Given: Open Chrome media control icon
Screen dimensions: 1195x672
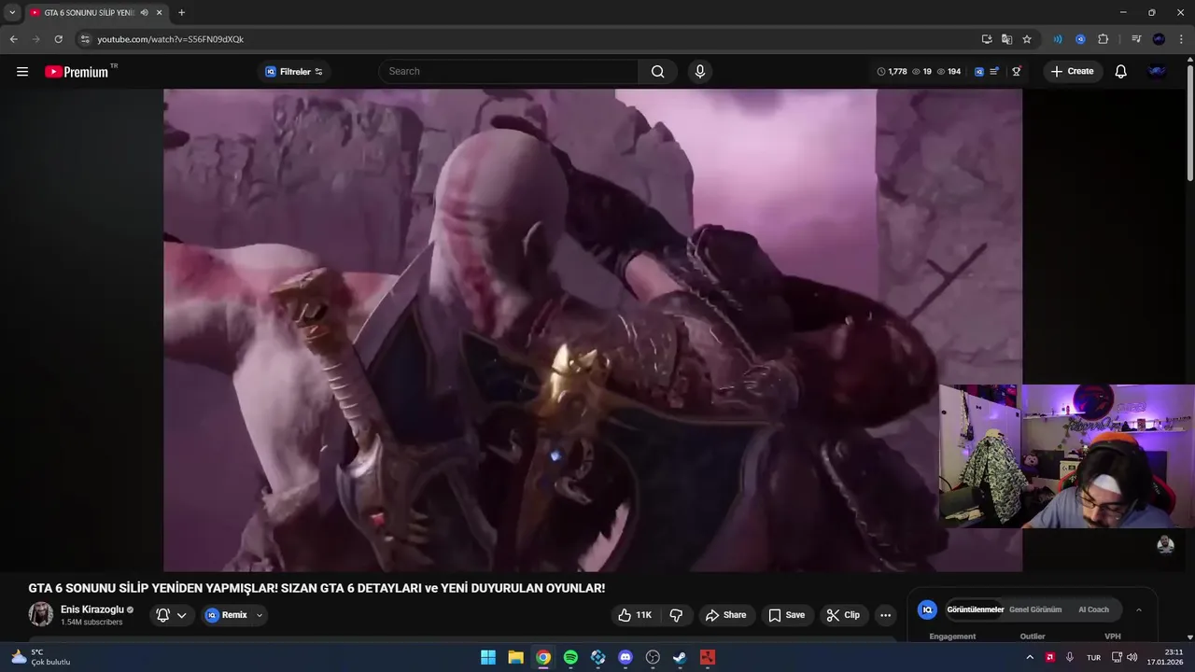Looking at the screenshot, I should pos(1136,39).
